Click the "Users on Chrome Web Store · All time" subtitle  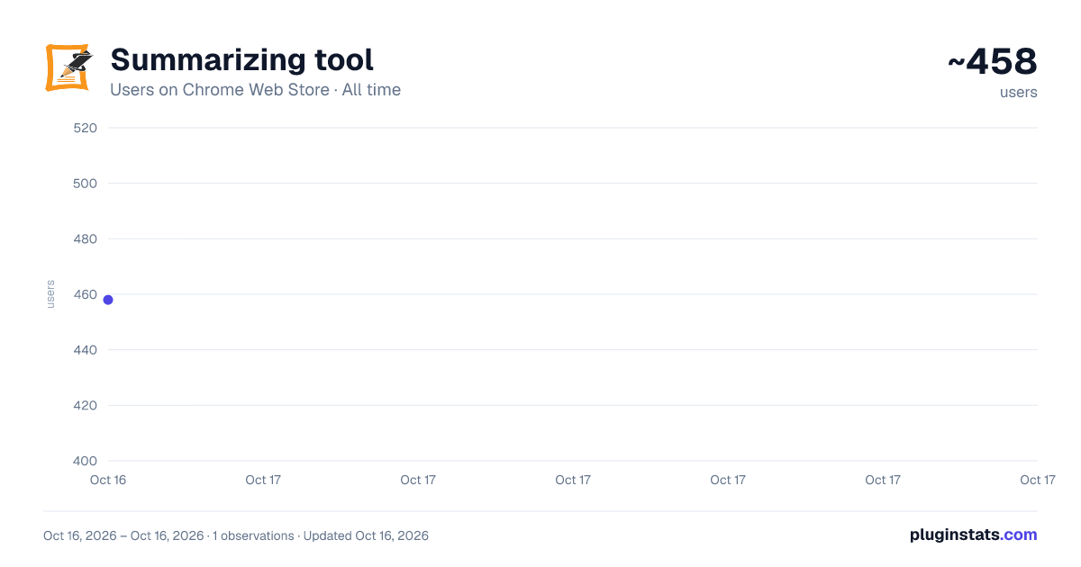255,90
